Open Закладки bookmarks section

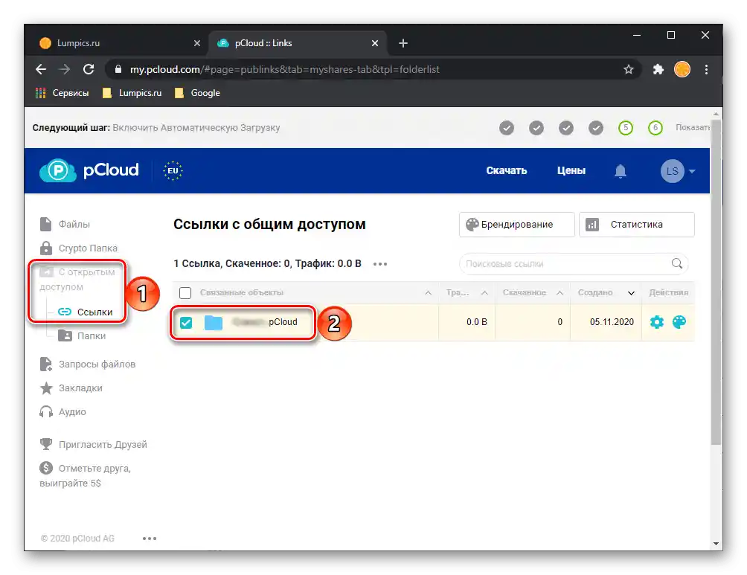coord(71,388)
